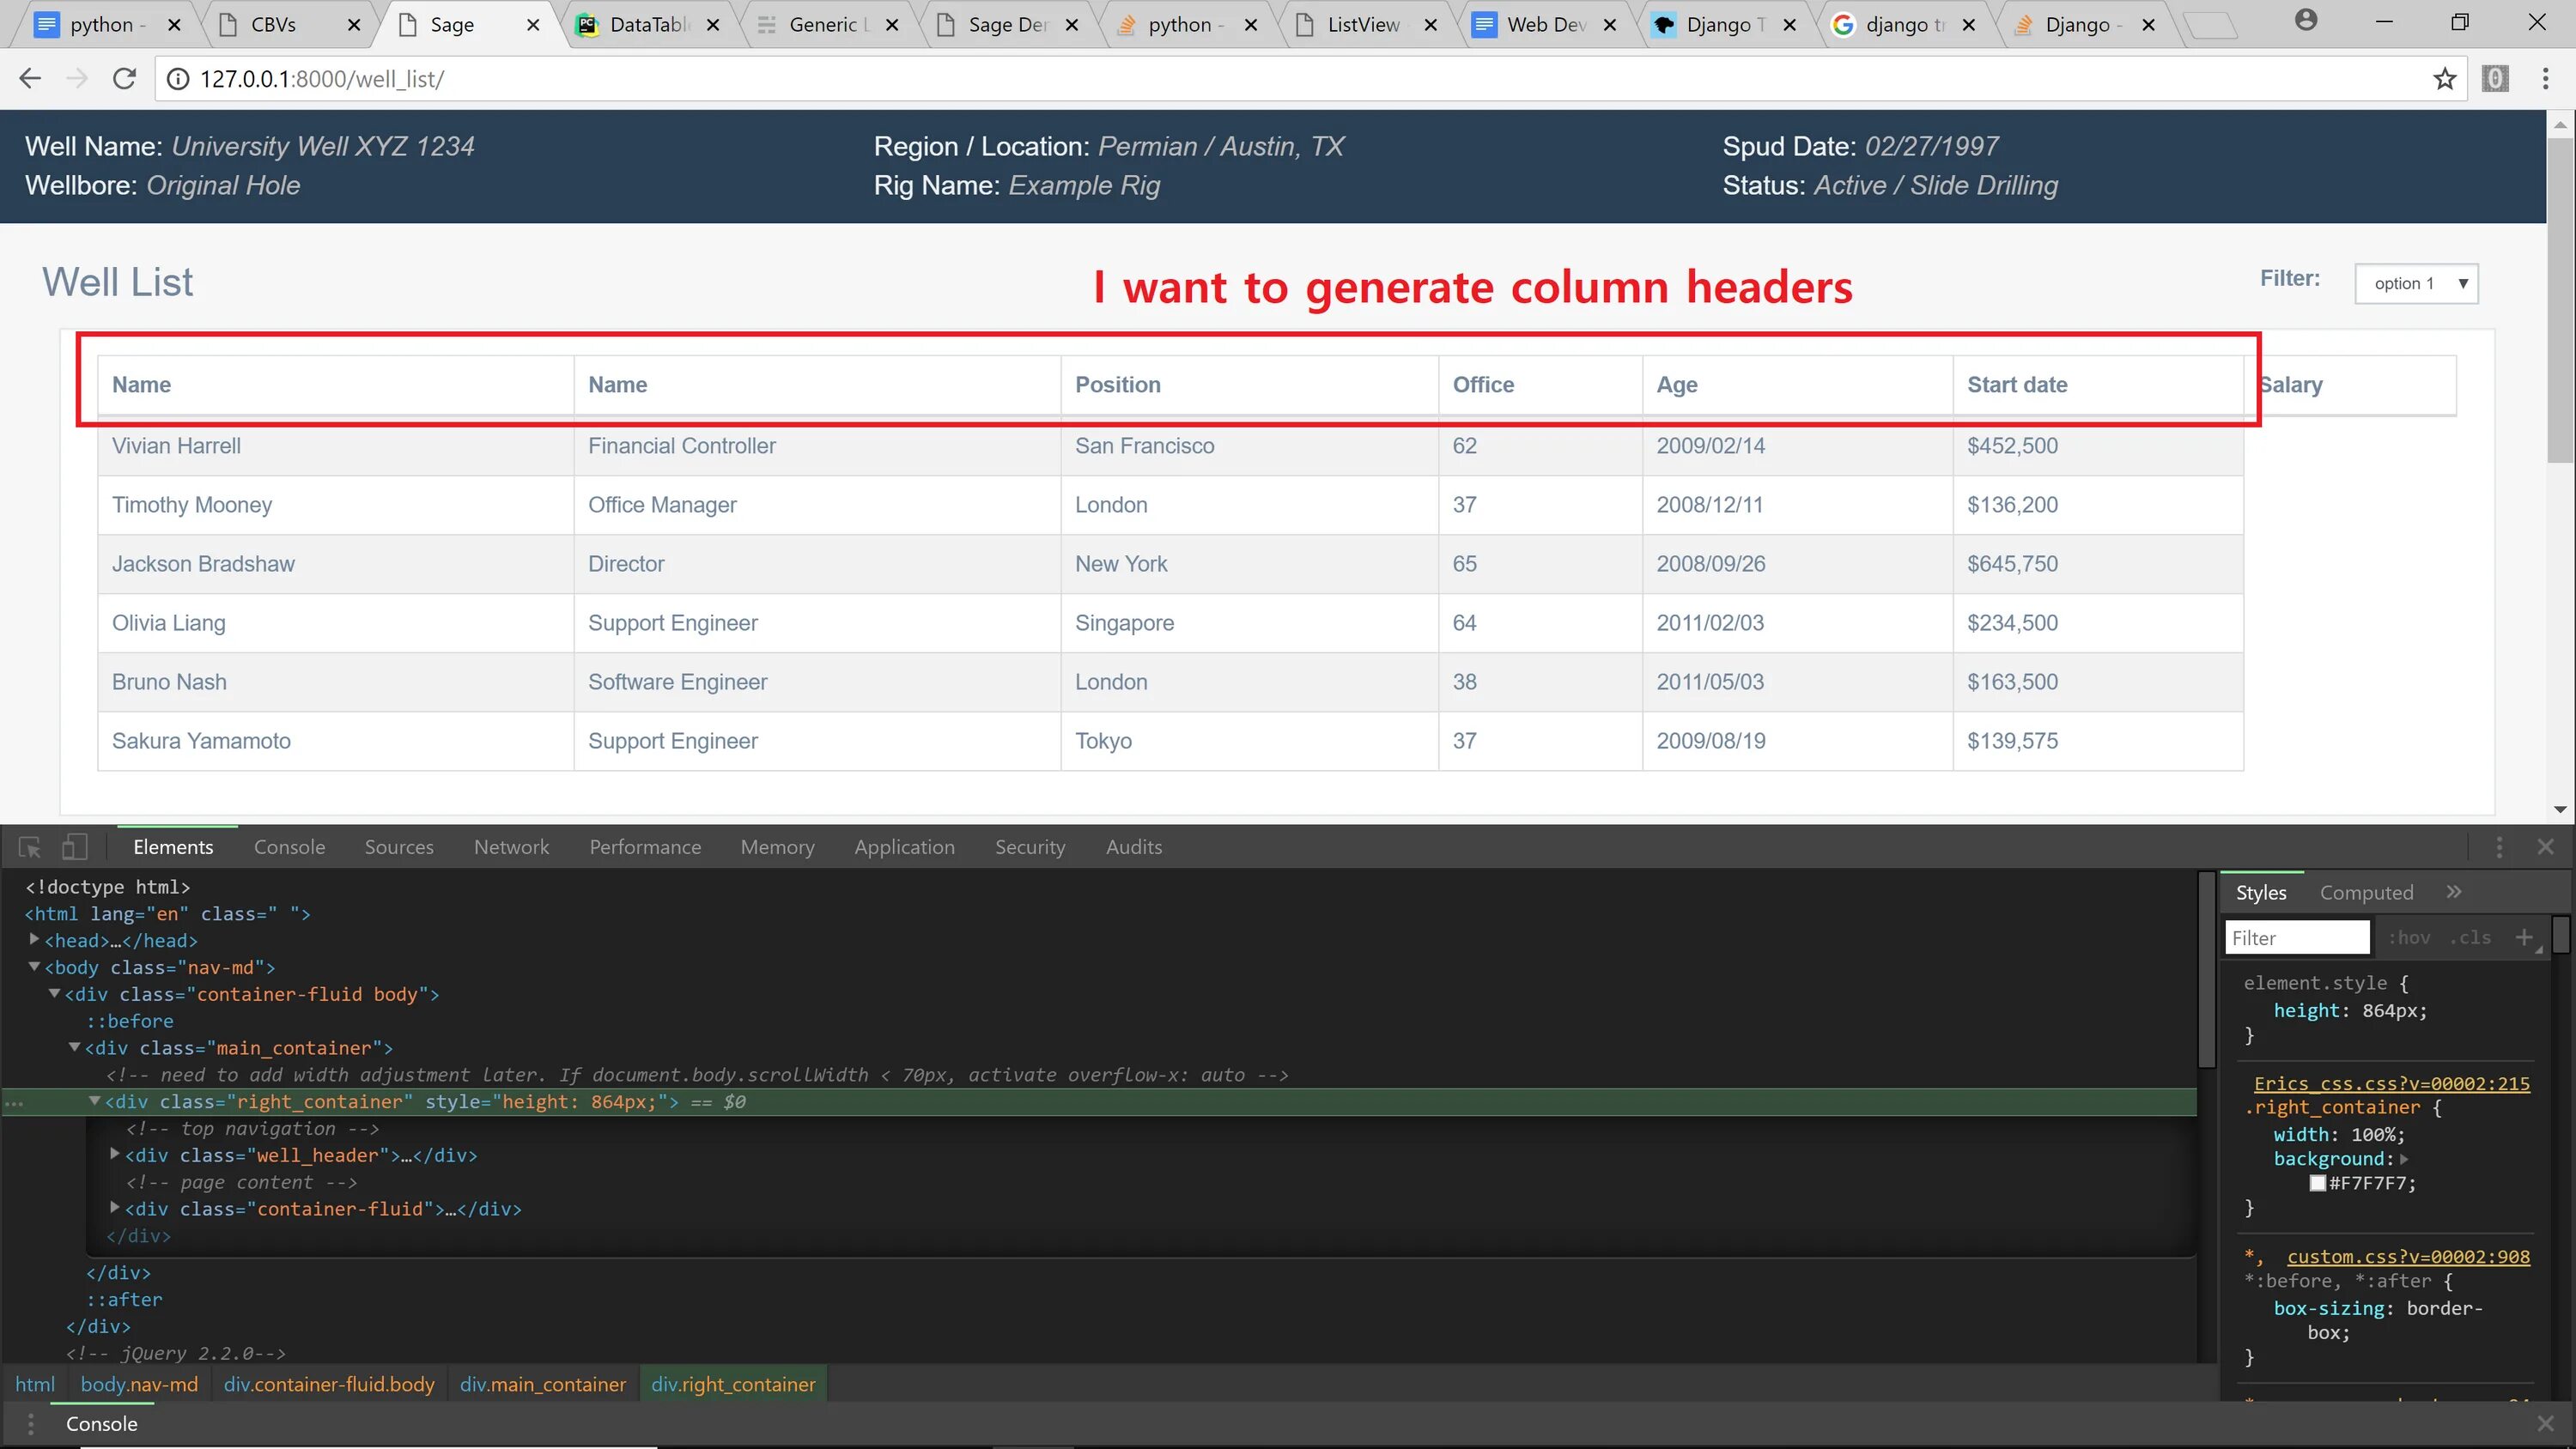
Task: Activate the inspect element picker icon
Action: (x=29, y=847)
